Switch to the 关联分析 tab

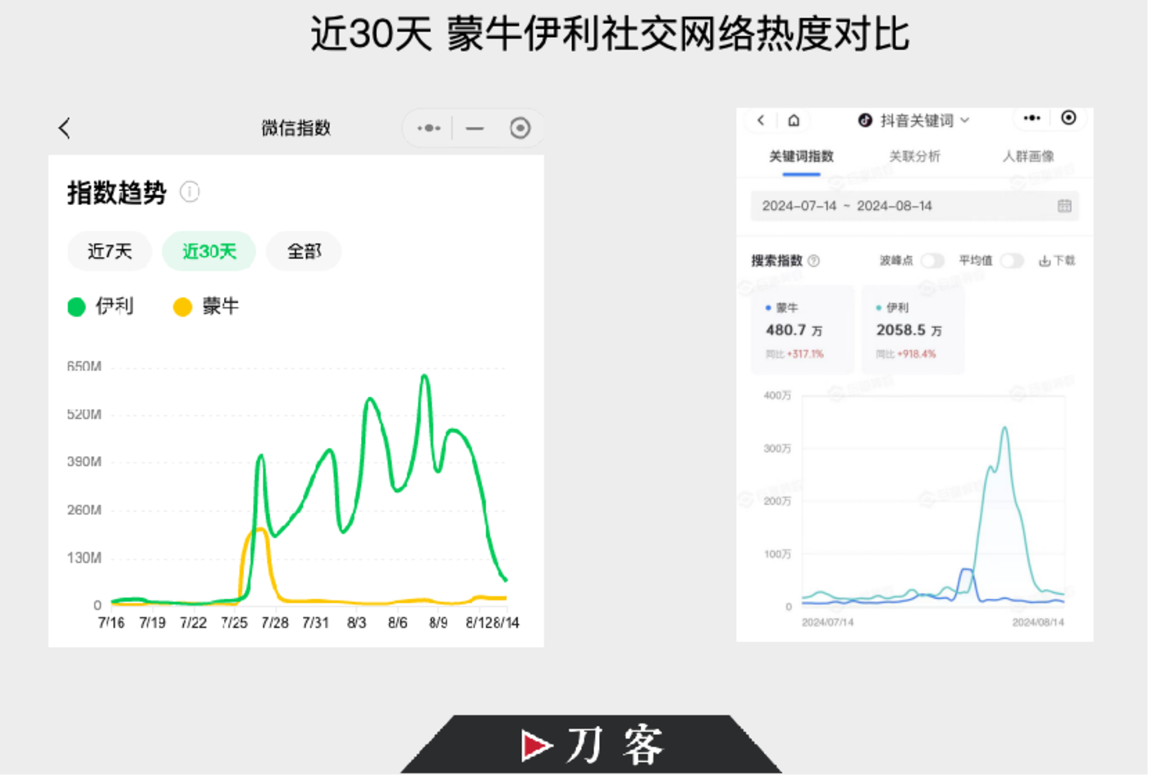click(x=913, y=155)
